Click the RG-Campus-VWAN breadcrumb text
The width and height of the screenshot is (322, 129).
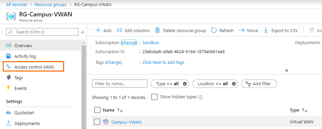[93, 4]
